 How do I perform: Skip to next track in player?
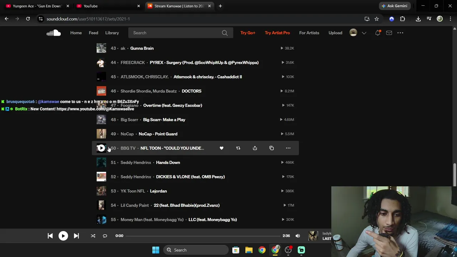(x=76, y=236)
